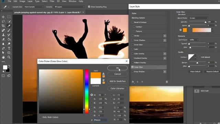Select the Dodge tool

[x=9, y=44]
